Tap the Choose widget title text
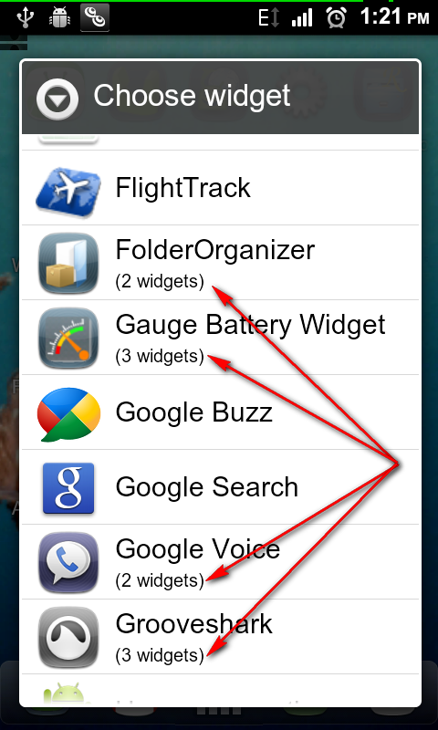438x730 pixels. pos(192,96)
